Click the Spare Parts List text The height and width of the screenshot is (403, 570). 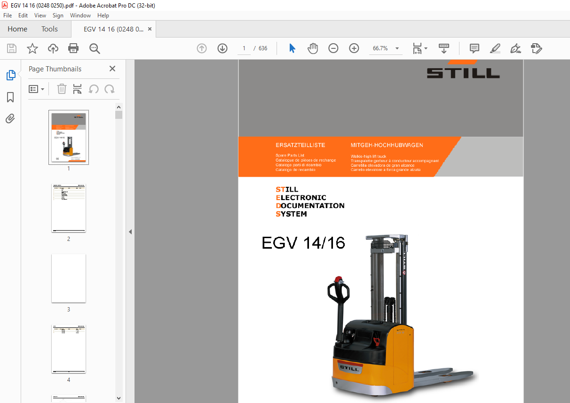pos(290,155)
